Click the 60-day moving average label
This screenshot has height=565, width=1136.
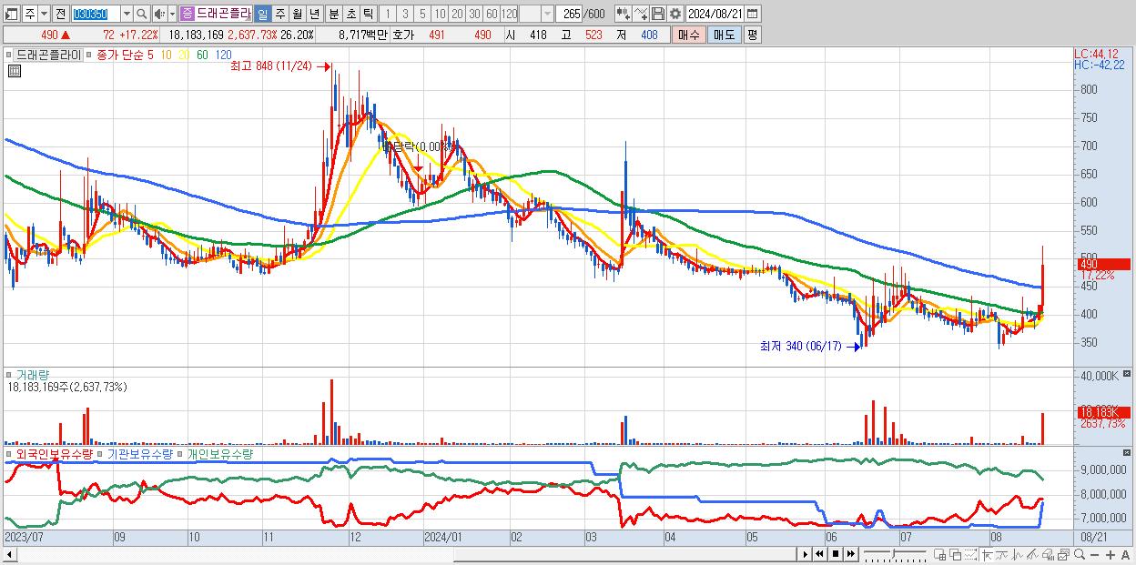point(202,55)
